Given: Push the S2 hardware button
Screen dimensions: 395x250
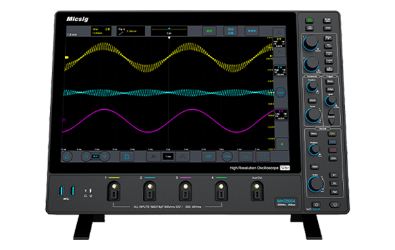Looking at the screenshot, I should (x=334, y=184).
